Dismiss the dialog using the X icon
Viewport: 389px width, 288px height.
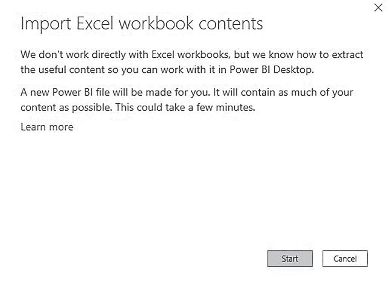(x=378, y=8)
